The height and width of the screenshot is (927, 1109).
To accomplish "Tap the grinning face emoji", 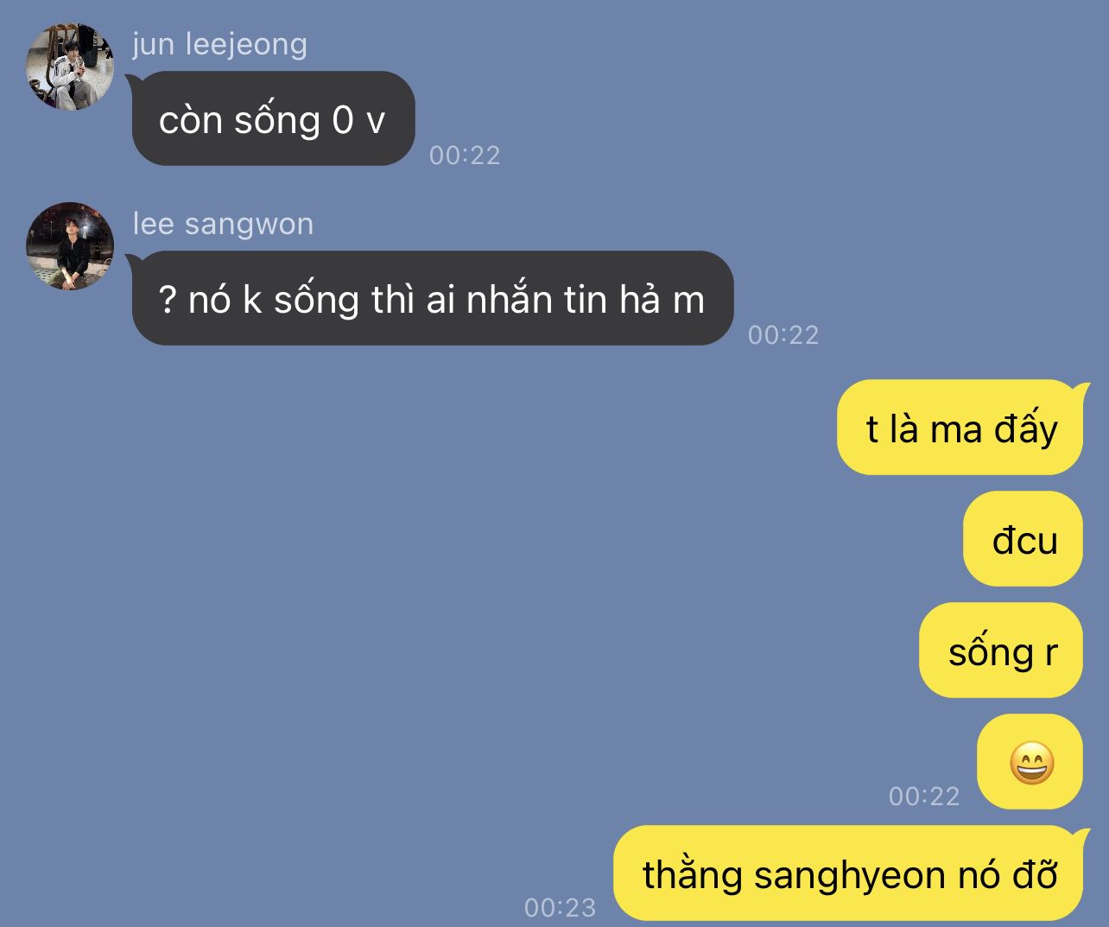I will coord(1032,763).
